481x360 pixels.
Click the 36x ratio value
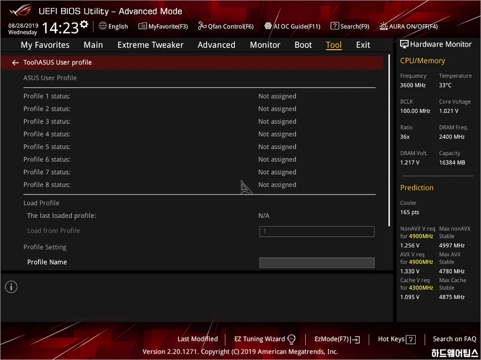click(x=404, y=137)
